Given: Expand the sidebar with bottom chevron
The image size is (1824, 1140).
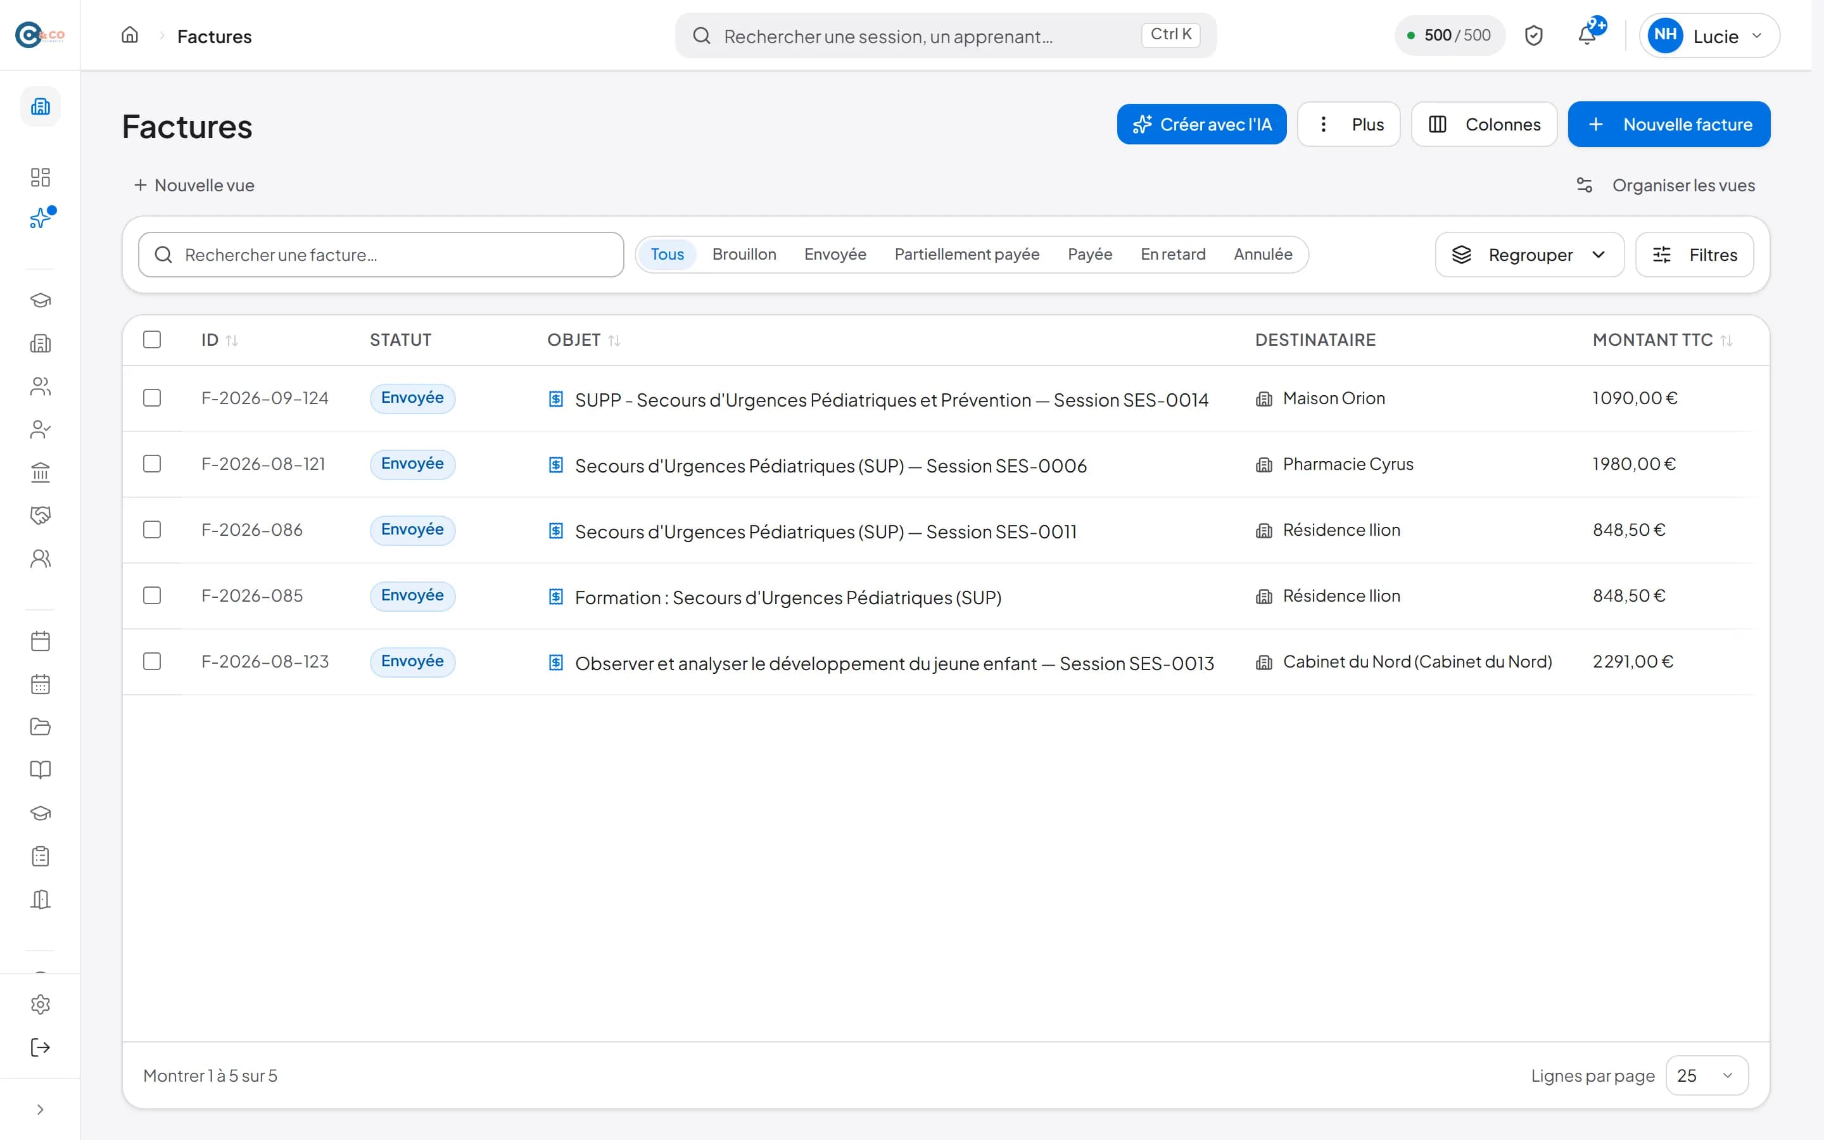Looking at the screenshot, I should pos(41,1109).
